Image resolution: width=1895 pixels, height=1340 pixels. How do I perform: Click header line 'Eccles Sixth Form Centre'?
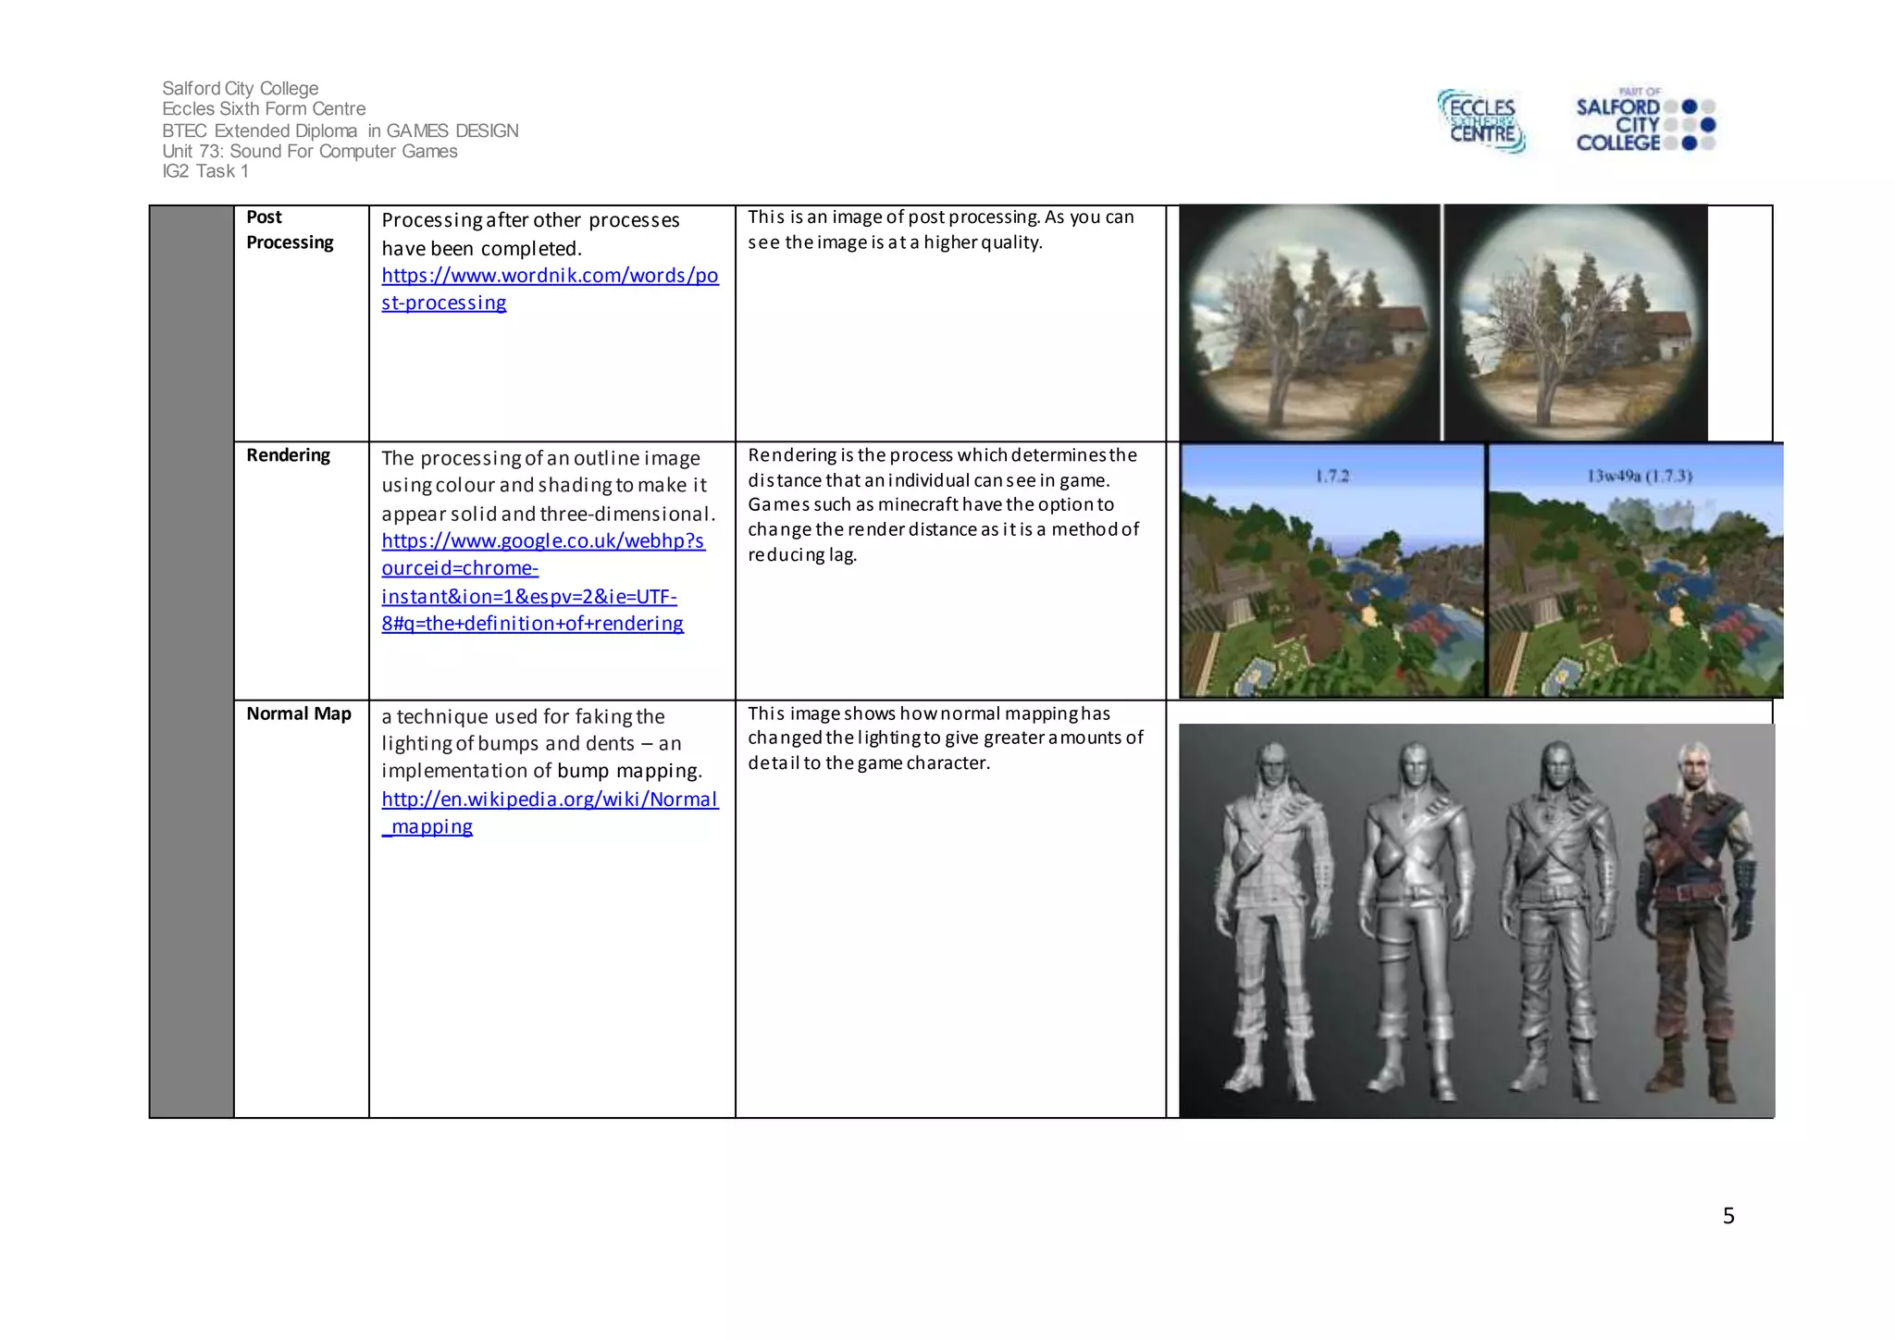tap(264, 109)
